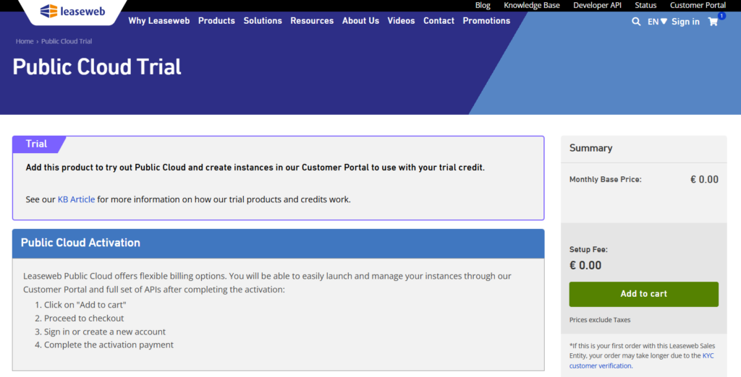Image resolution: width=741 pixels, height=377 pixels.
Task: Click the Leaseweb logo
Action: pyautogui.click(x=72, y=11)
